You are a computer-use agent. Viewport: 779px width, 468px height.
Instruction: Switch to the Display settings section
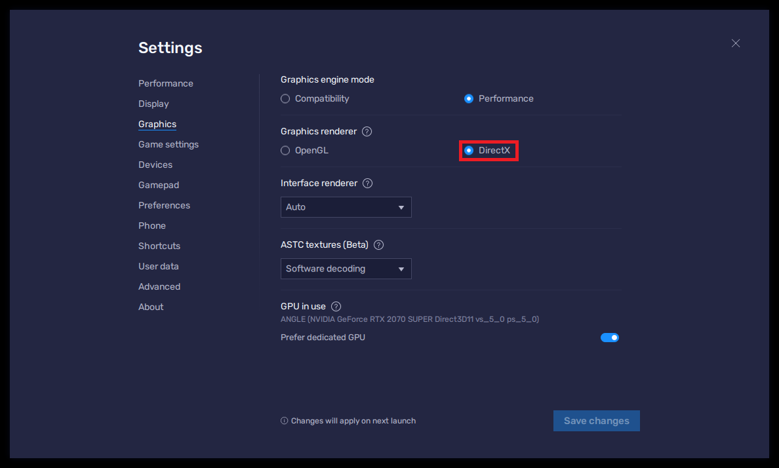click(x=153, y=104)
